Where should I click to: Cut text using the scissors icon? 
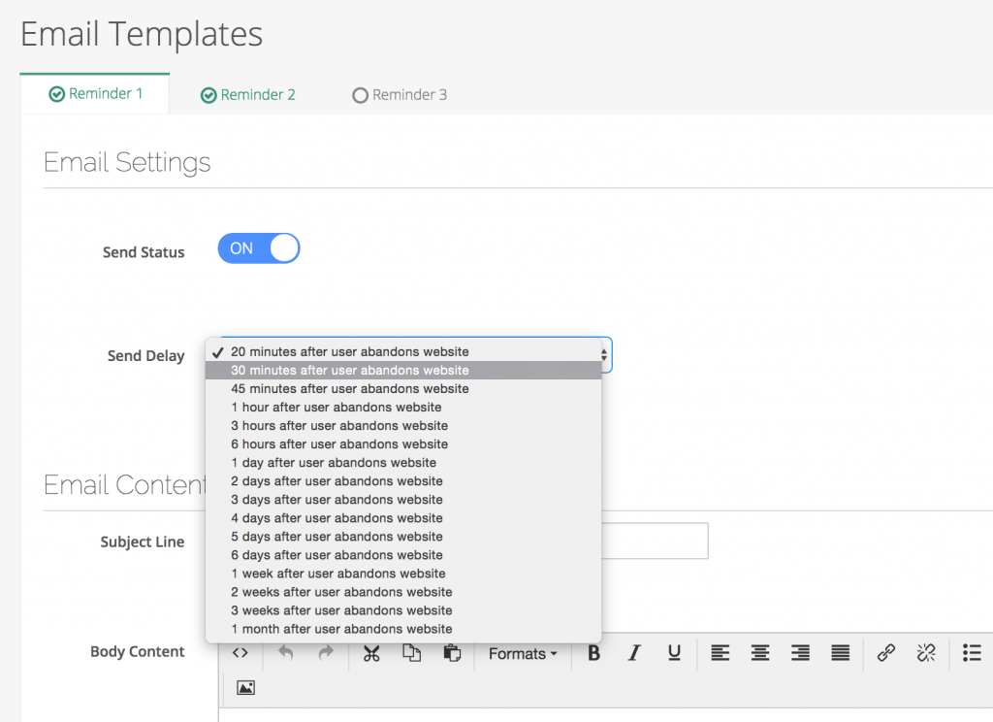(x=371, y=653)
